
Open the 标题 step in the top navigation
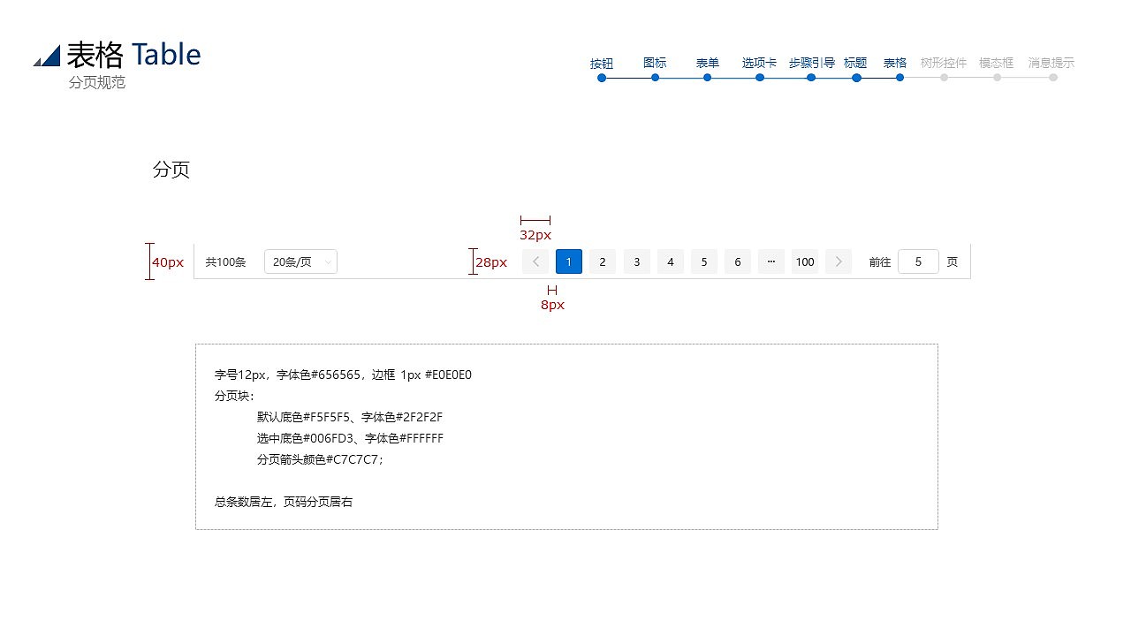(x=855, y=63)
